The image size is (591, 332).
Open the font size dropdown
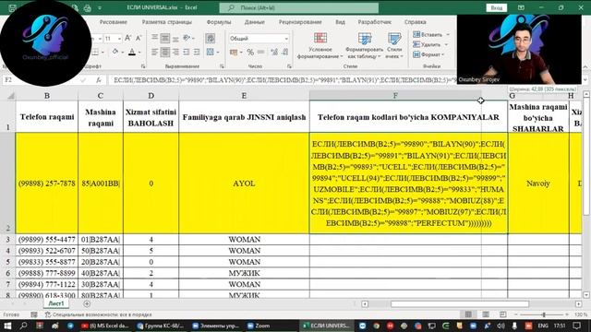[119, 39]
